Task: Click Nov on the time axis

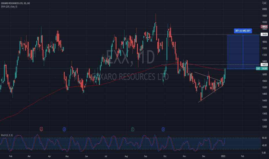Action: tap(184, 156)
